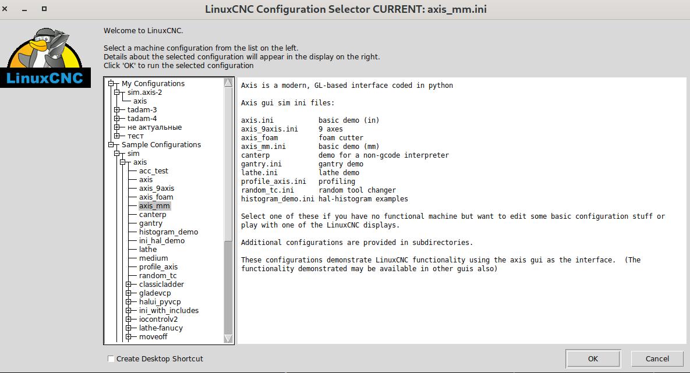Screen dimensions: 690x373
Task: Expand the moveoff folder
Action: pyautogui.click(x=129, y=336)
